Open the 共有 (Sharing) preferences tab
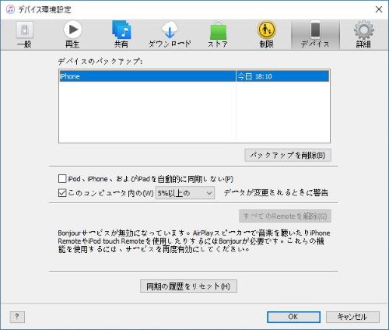Image resolution: width=389 pixels, height=330 pixels. [121, 35]
